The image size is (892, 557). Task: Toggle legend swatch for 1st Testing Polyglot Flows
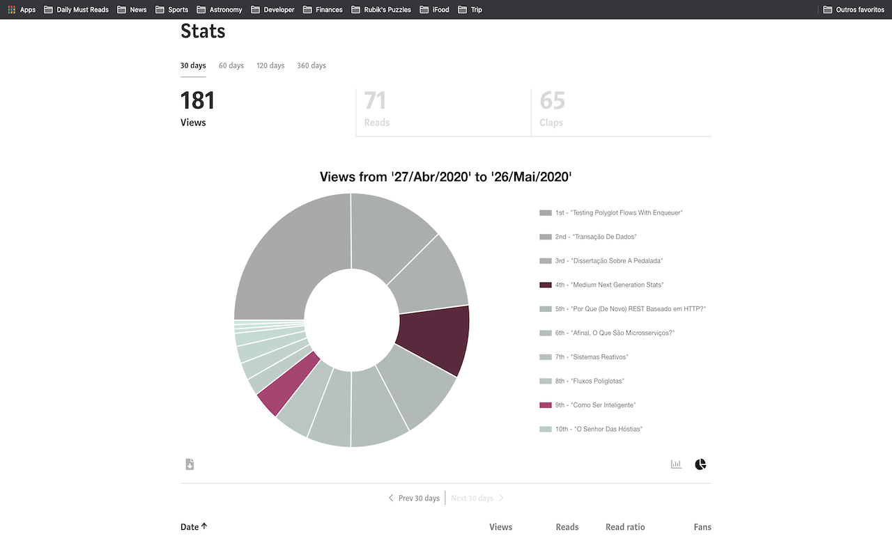pos(546,212)
